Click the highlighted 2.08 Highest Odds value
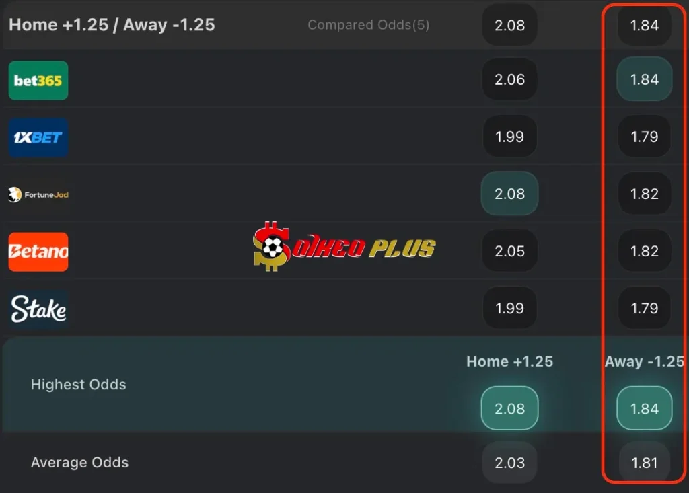 coord(509,408)
